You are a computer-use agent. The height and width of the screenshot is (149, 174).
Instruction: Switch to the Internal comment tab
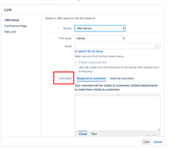[x=122, y=78]
